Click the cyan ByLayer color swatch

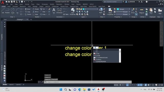(118, 9)
